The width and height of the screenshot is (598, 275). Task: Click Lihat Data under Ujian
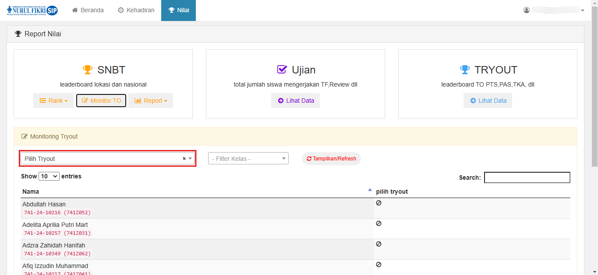(x=296, y=101)
